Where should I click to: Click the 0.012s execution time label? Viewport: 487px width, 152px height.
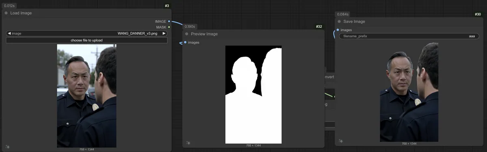[x=9, y=6]
